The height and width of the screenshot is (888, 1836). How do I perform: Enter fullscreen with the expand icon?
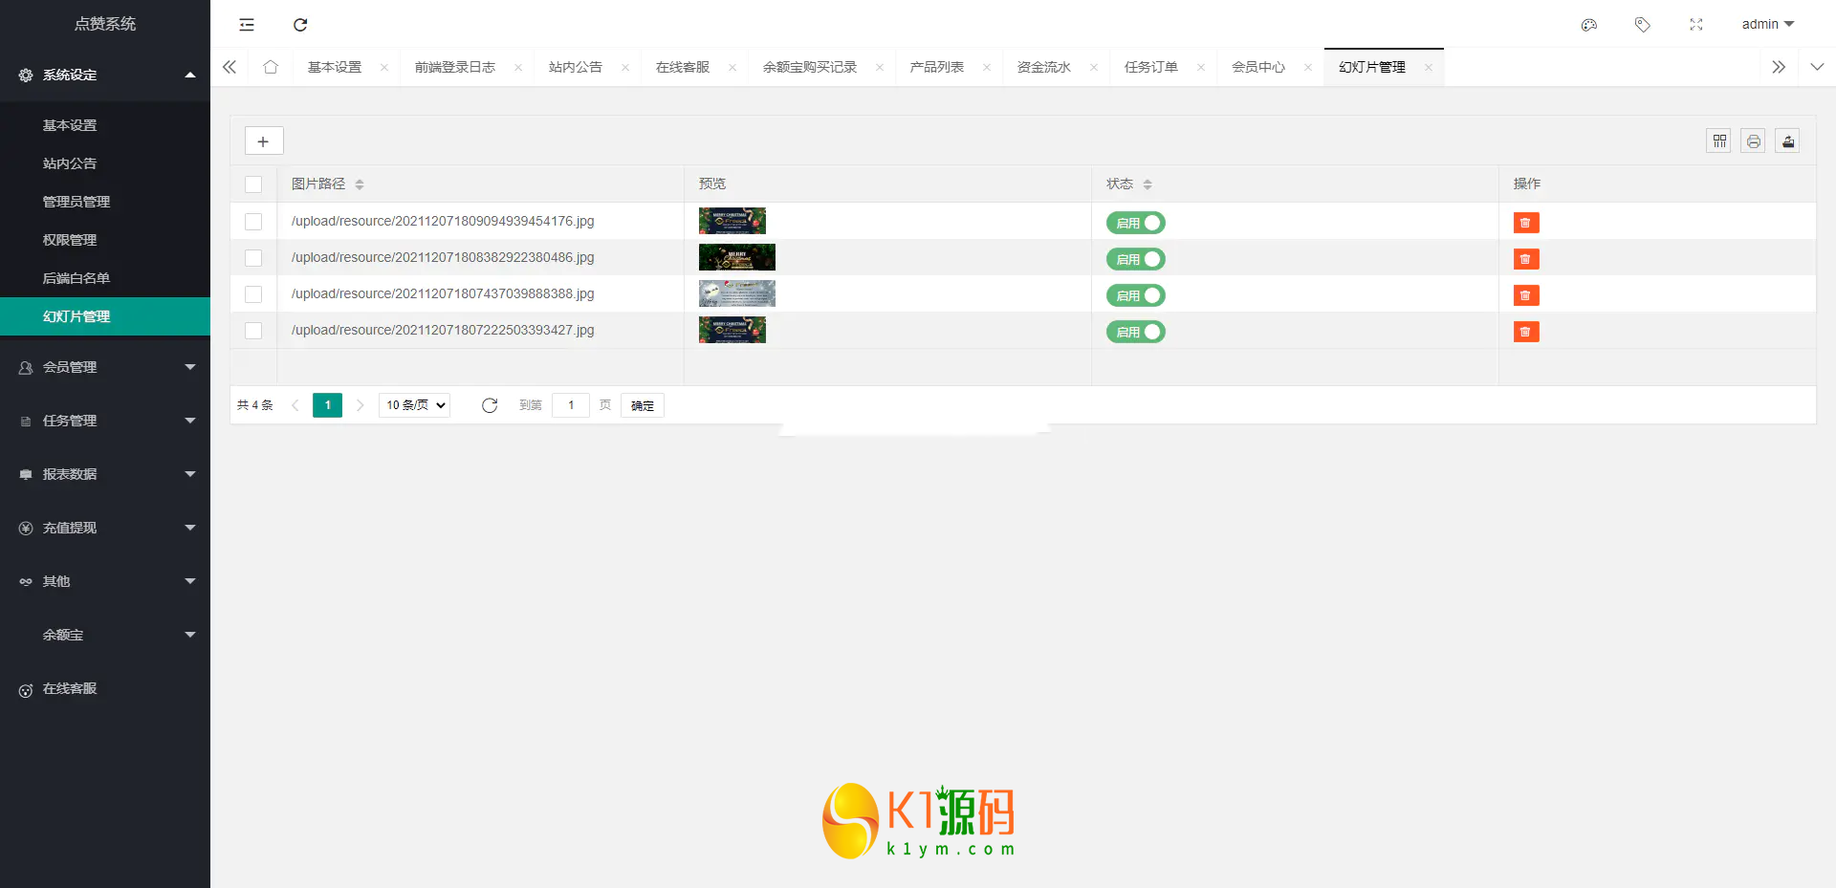coord(1696,25)
